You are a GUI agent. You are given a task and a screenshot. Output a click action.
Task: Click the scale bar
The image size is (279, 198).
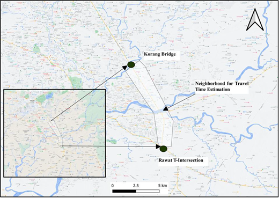click(x=136, y=191)
